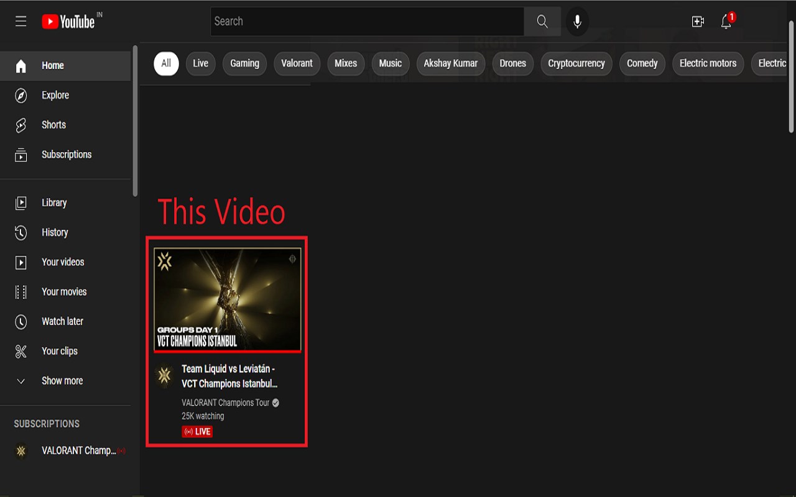Open Your movies label
The height and width of the screenshot is (497, 796).
(64, 292)
